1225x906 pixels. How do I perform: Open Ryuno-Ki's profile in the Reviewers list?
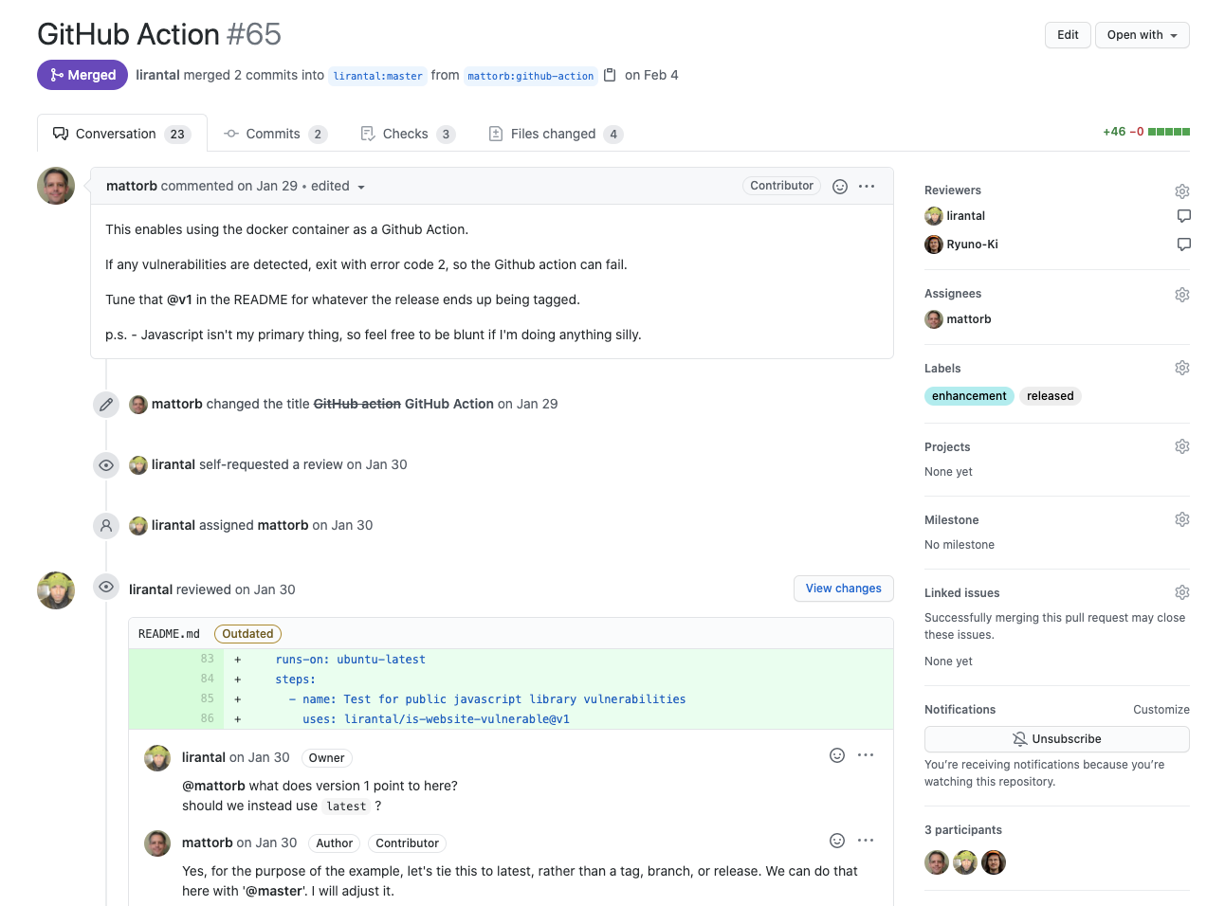coord(972,245)
